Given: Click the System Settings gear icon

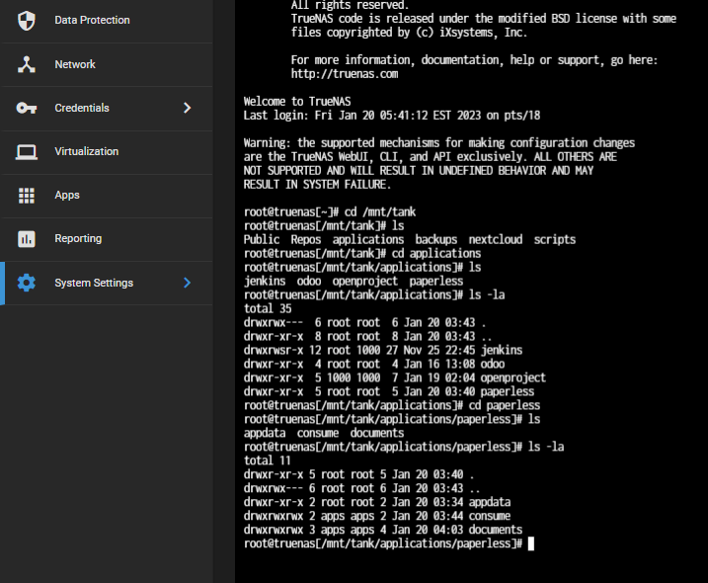Looking at the screenshot, I should 27,283.
